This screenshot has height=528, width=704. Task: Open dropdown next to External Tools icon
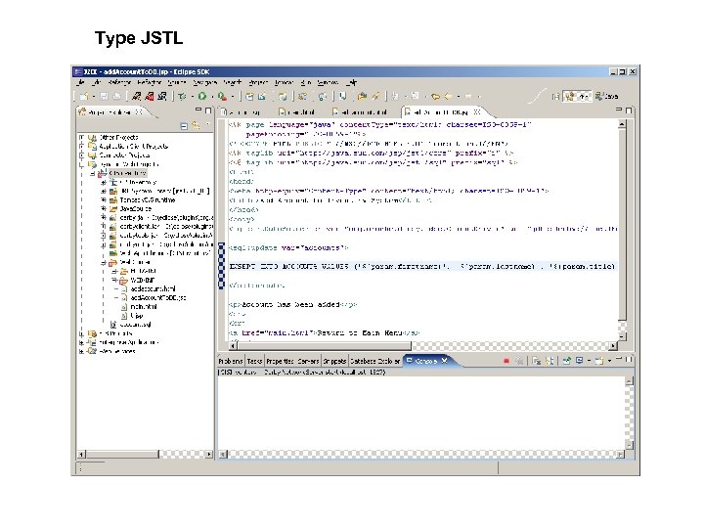[x=232, y=97]
